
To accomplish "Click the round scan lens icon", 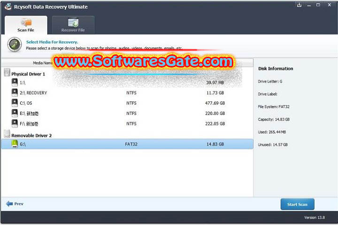I will [x=15, y=45].
